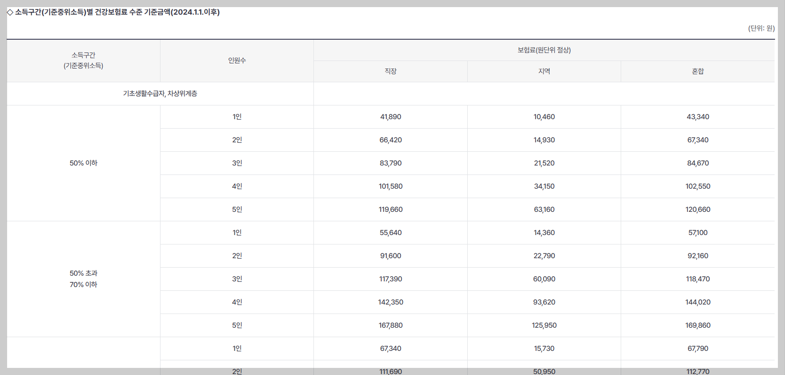Click the '지역' sub-header

coord(544,71)
